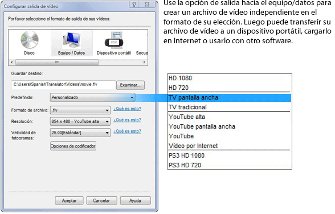Click ¿Qué es esto? link beside Resolución
Image resolution: width=335 pixels, height=214 pixels.
pyautogui.click(x=127, y=120)
